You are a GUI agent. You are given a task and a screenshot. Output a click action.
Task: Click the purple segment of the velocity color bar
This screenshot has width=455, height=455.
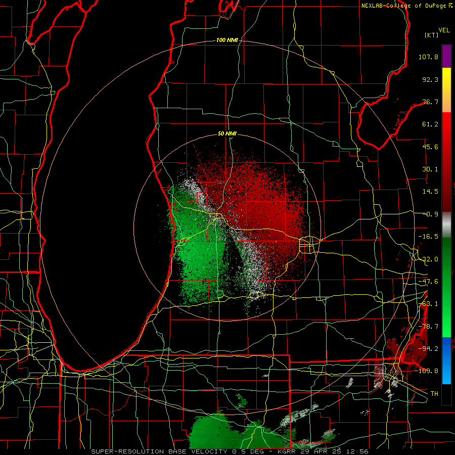click(x=446, y=56)
